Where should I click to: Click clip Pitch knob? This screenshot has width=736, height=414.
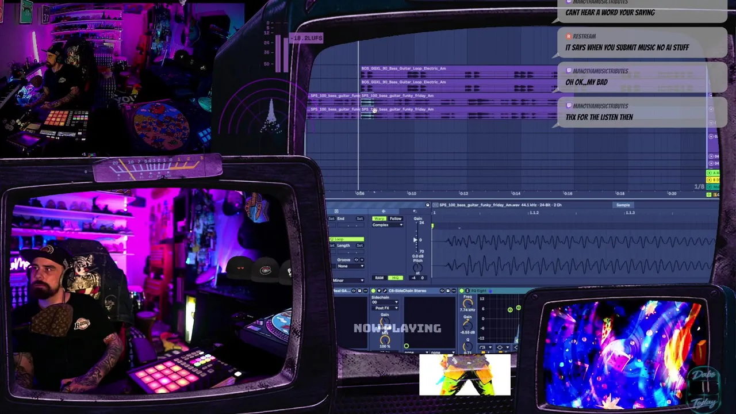tap(417, 267)
